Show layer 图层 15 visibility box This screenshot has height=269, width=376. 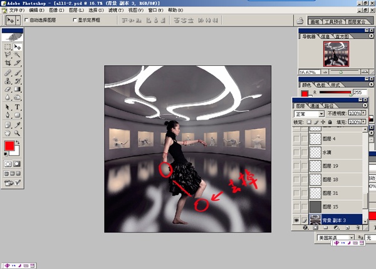(x=296, y=206)
